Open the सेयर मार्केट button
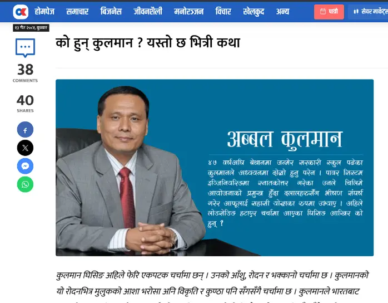 (x=368, y=12)
